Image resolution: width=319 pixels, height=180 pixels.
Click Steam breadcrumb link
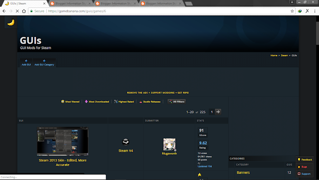(x=285, y=55)
